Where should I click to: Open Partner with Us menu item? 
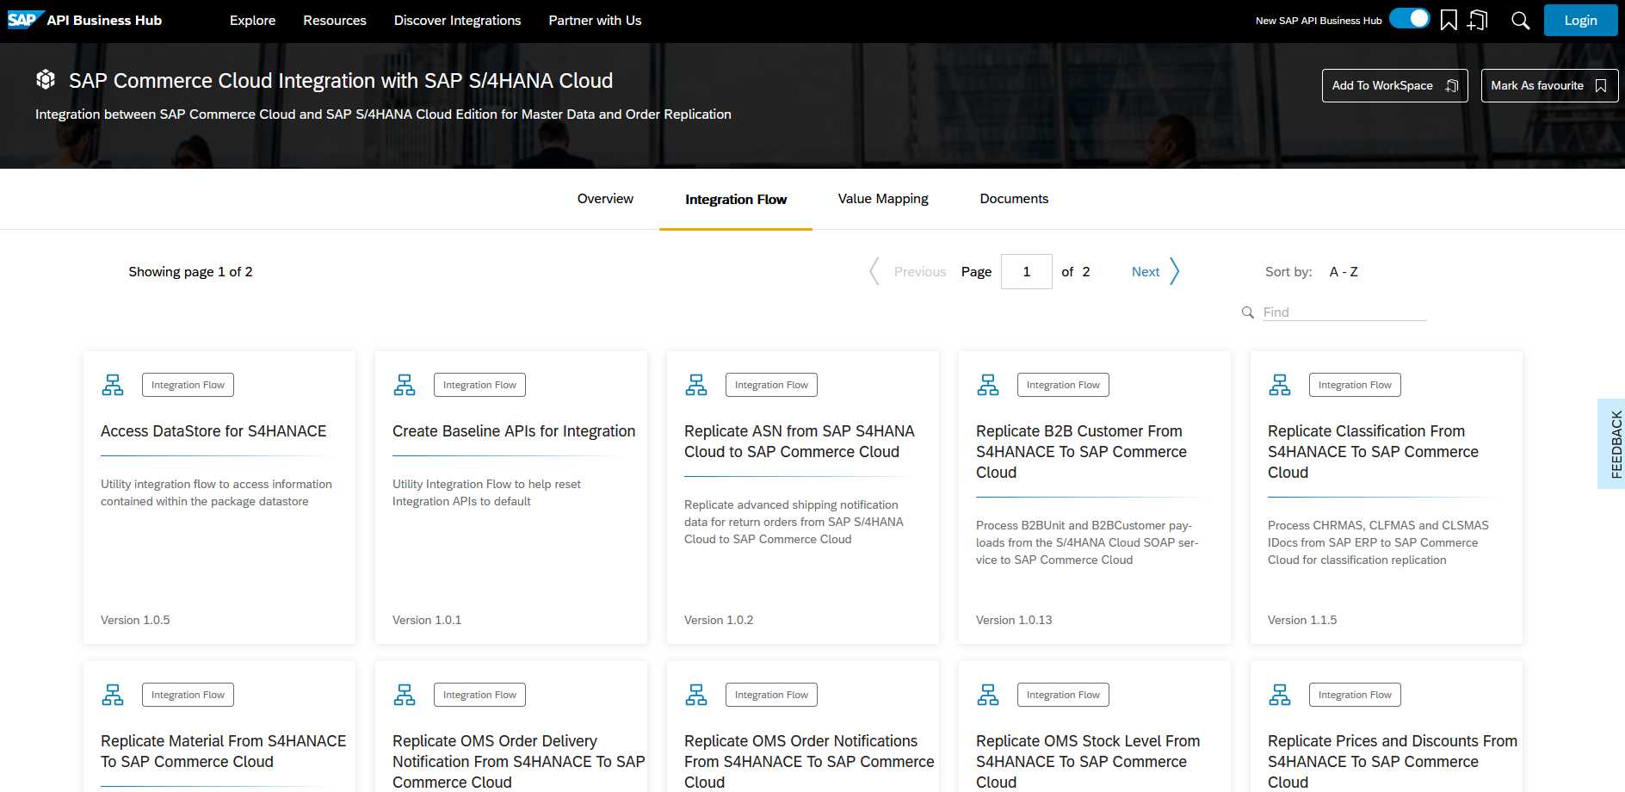pyautogui.click(x=595, y=21)
